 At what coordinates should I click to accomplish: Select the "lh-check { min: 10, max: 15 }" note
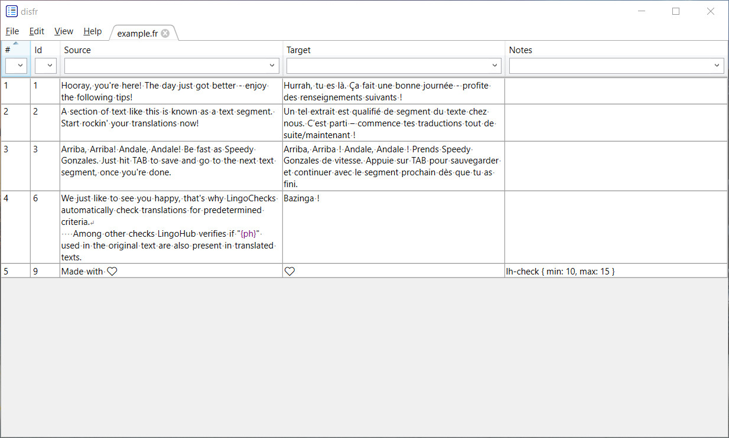(616, 271)
